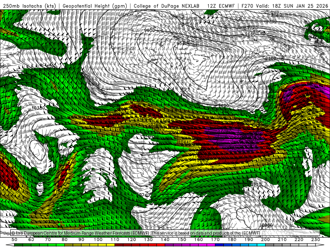Image resolution: width=330 pixels, height=247 pixels.
Task: Click the 9780 height contour label
Action: (271, 21)
